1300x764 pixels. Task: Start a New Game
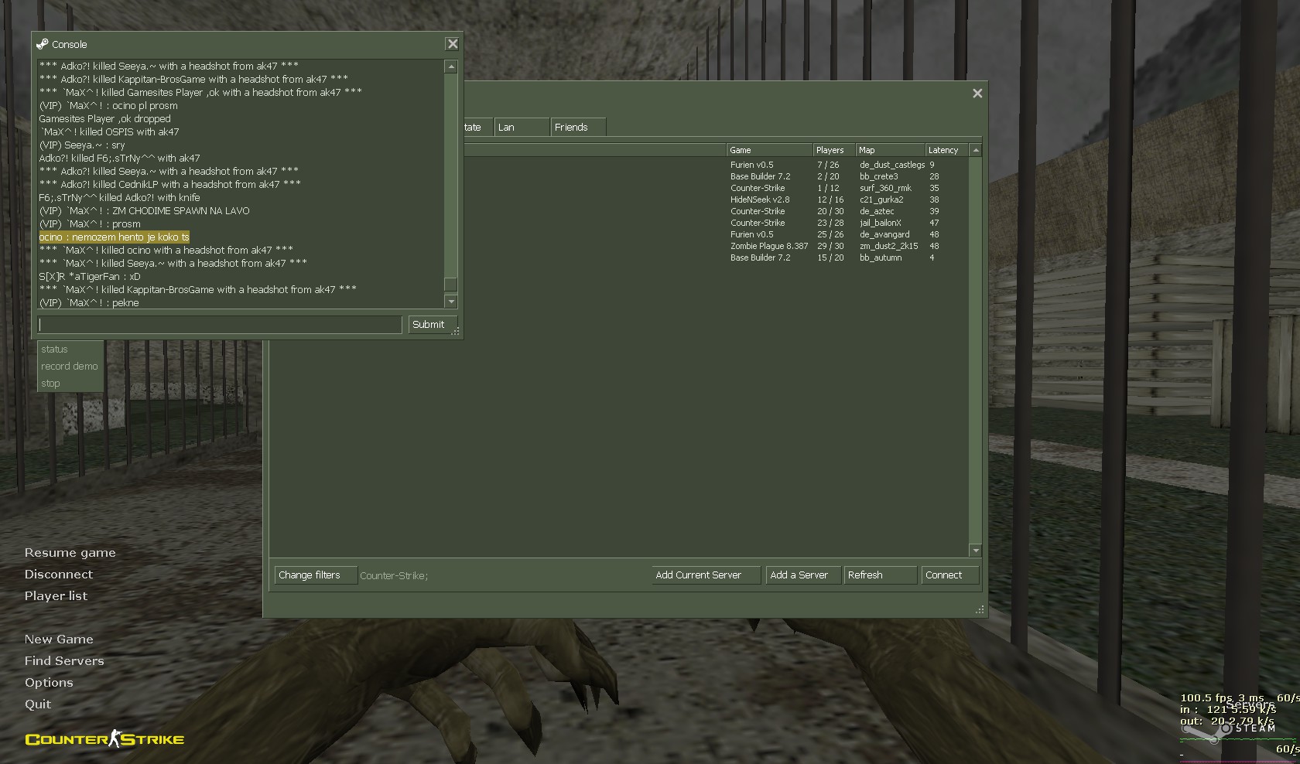pyautogui.click(x=59, y=640)
